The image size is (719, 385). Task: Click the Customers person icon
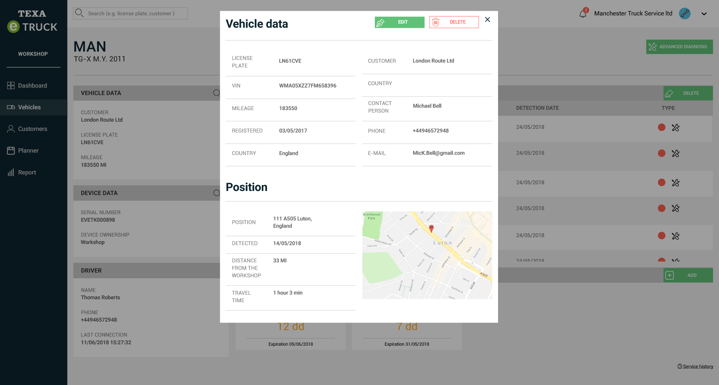(11, 129)
